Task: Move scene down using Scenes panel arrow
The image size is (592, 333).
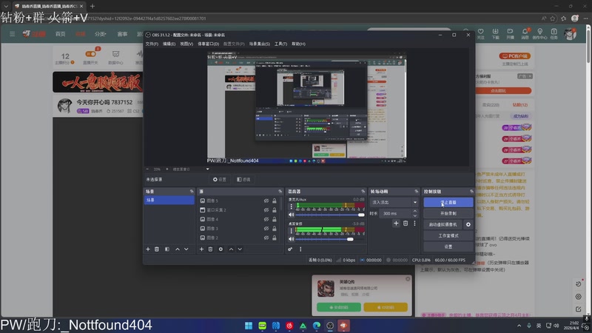Action: [x=186, y=249]
